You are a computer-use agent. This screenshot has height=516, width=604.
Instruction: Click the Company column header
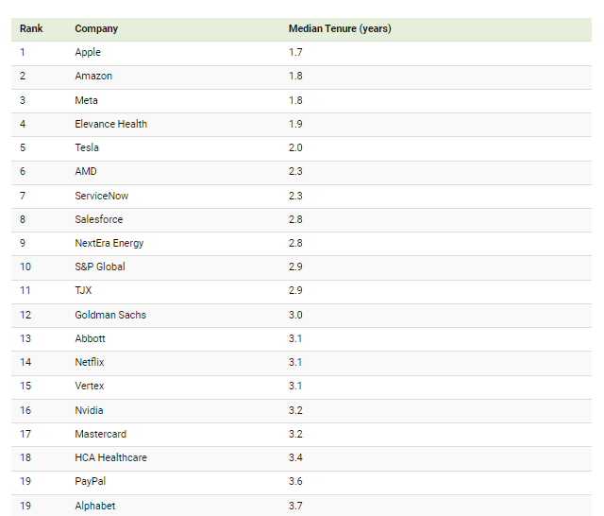coord(96,28)
